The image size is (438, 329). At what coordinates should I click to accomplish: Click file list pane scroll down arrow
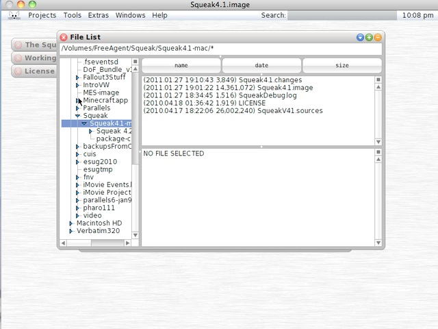coord(378,142)
